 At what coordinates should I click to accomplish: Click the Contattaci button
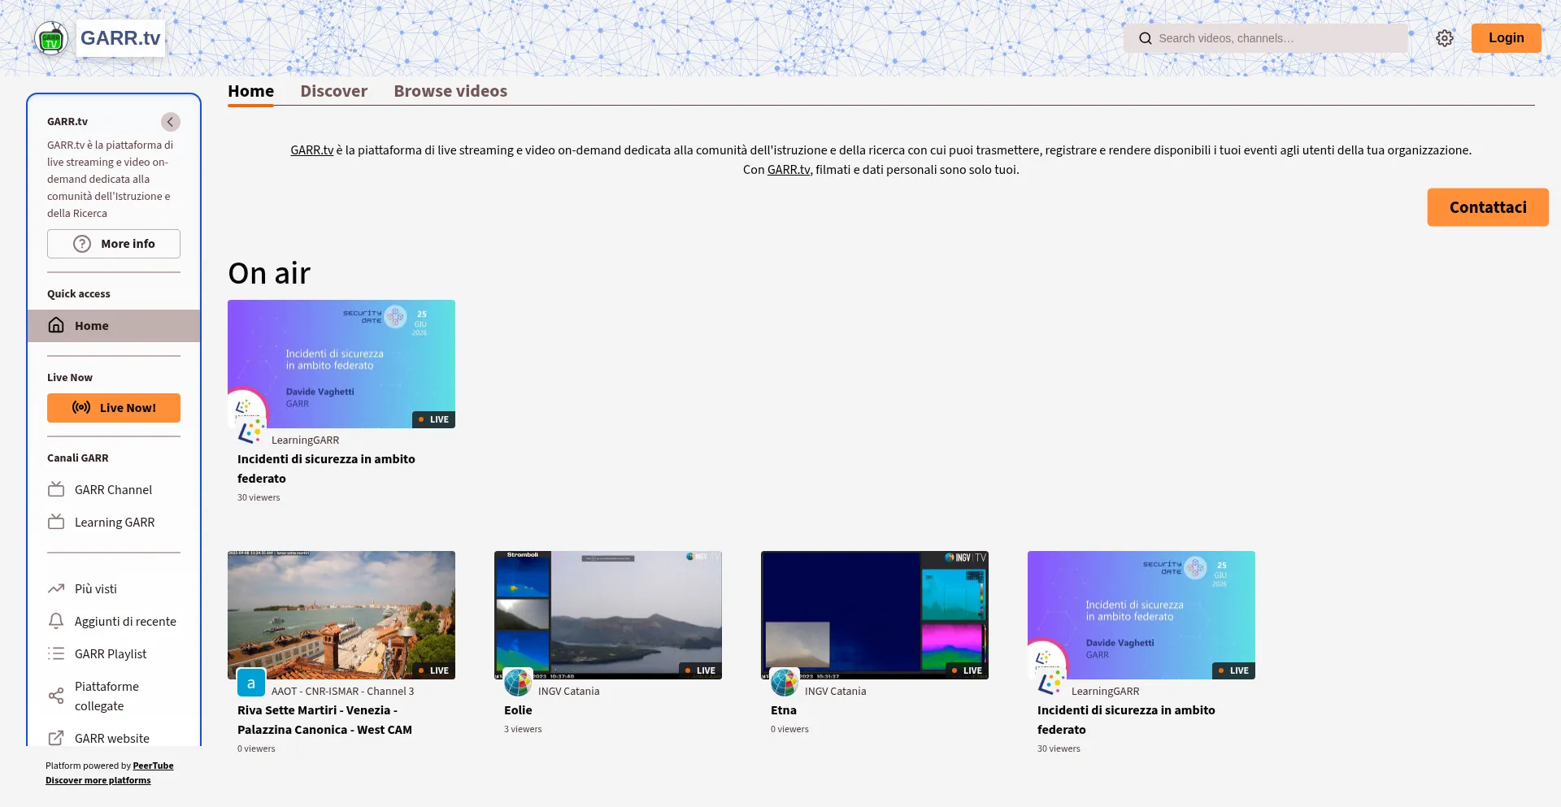click(1488, 207)
